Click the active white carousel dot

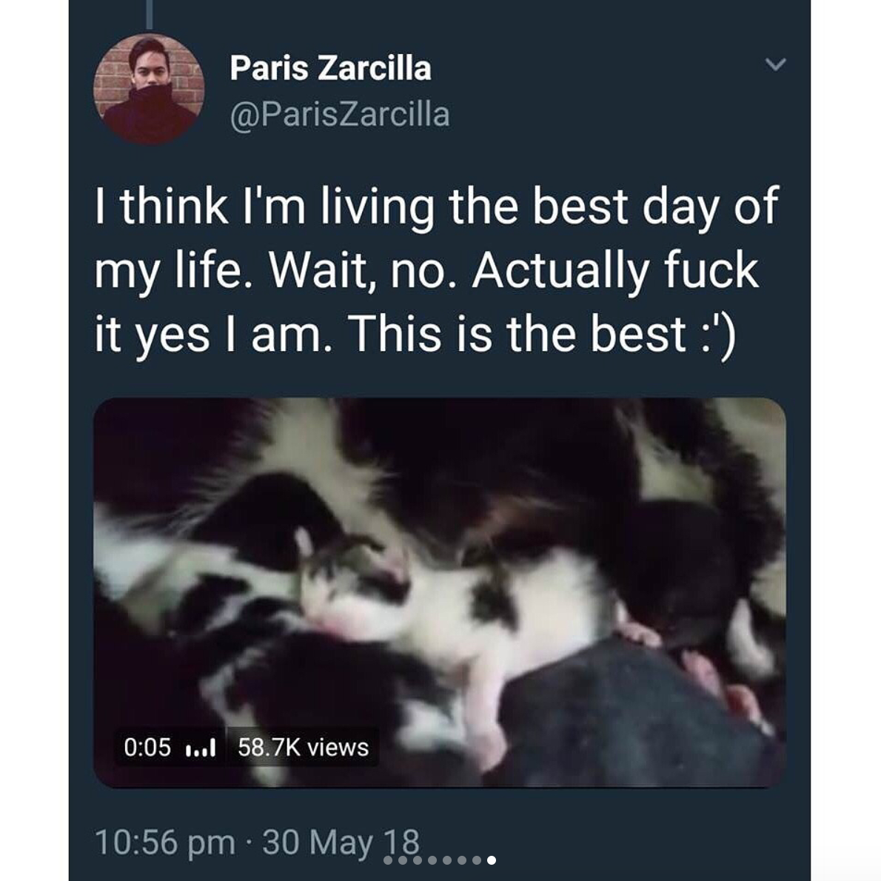[x=492, y=860]
